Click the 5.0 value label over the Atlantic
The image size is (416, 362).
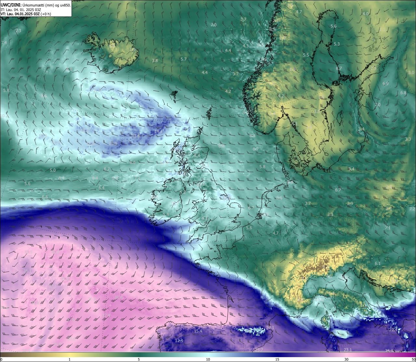53,170
